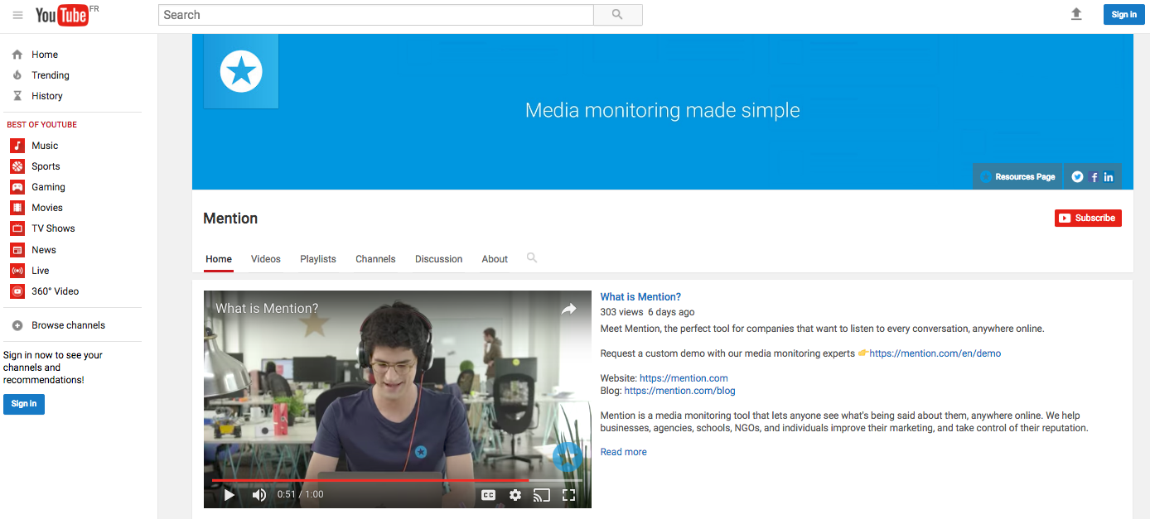Open the Movies category

[36, 208]
